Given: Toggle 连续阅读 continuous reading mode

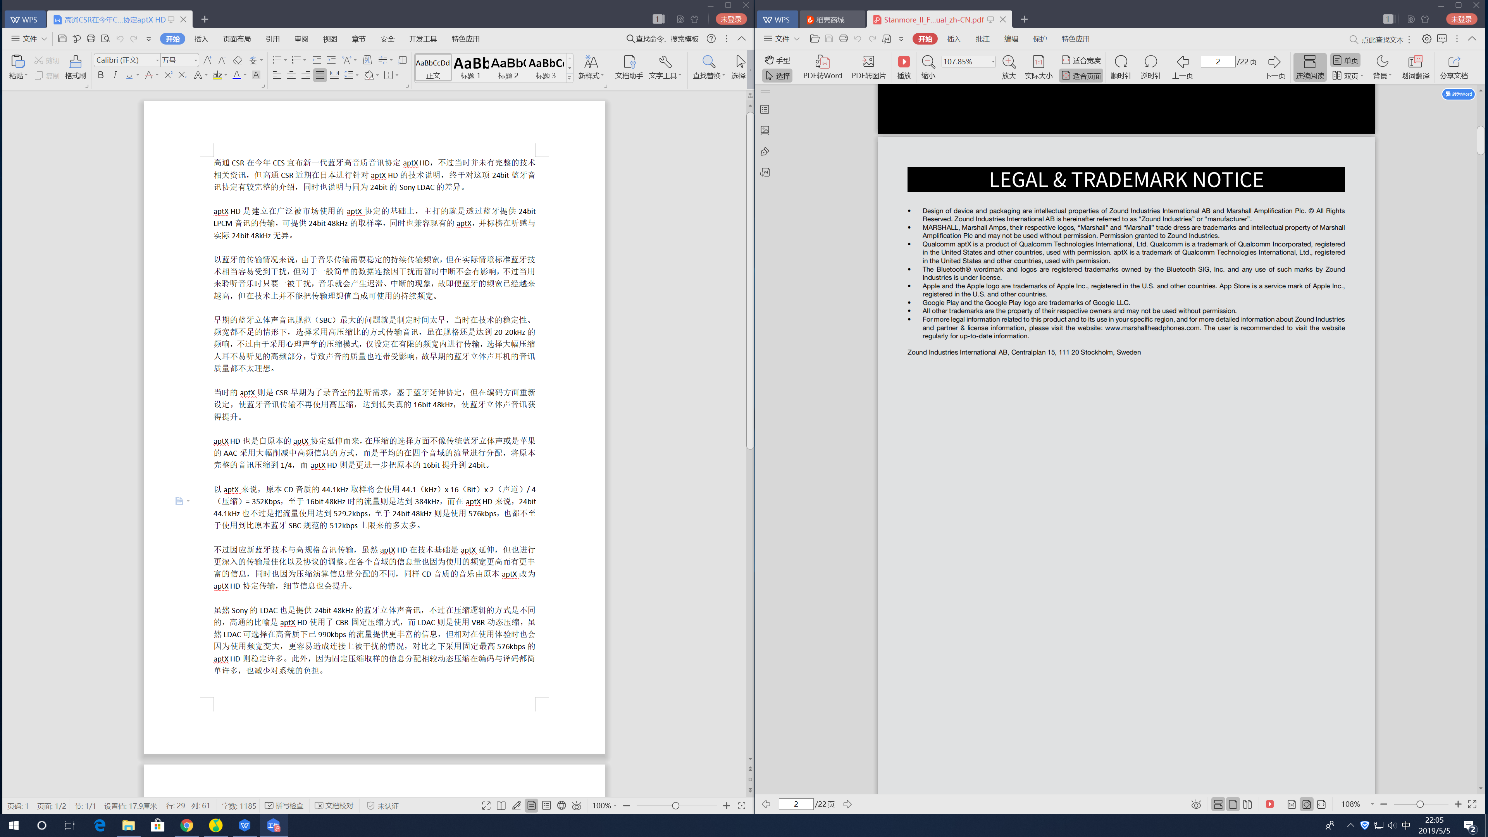Looking at the screenshot, I should tap(1309, 67).
